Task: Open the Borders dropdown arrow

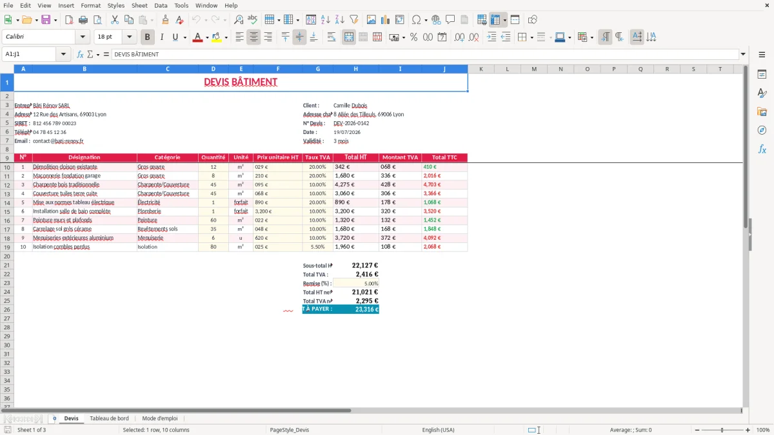Action: tap(531, 37)
